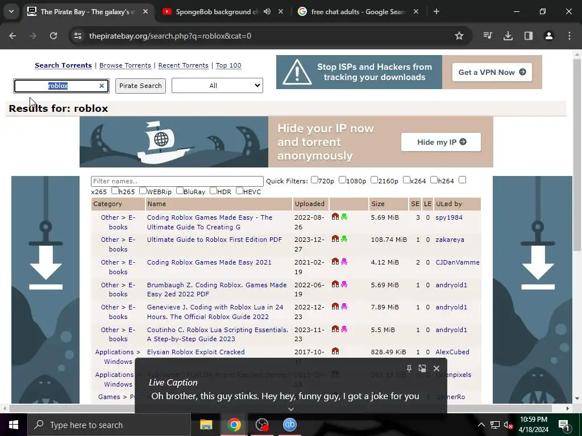Click Hide my IP button

pyautogui.click(x=441, y=142)
